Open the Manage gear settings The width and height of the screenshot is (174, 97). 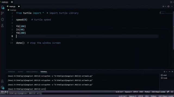(x=2, y=87)
